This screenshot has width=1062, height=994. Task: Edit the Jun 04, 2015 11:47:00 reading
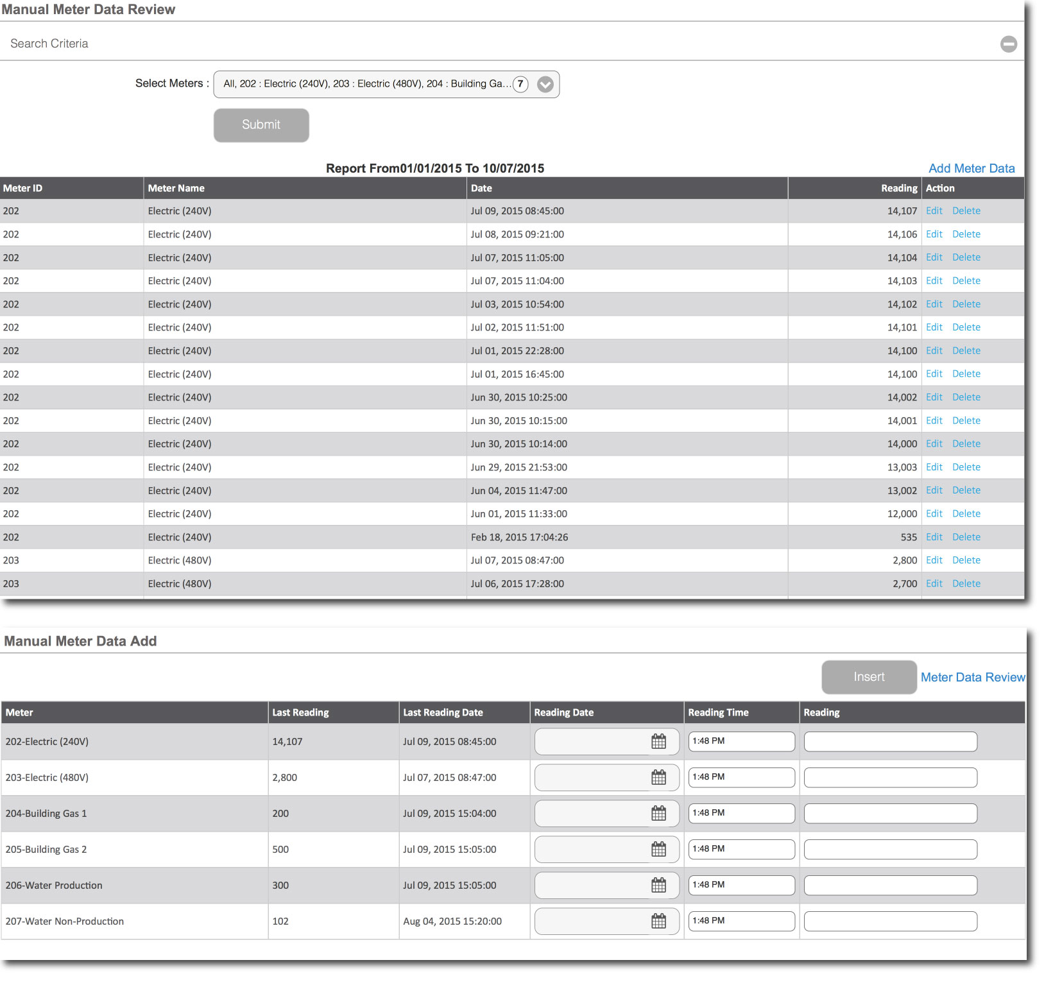934,490
